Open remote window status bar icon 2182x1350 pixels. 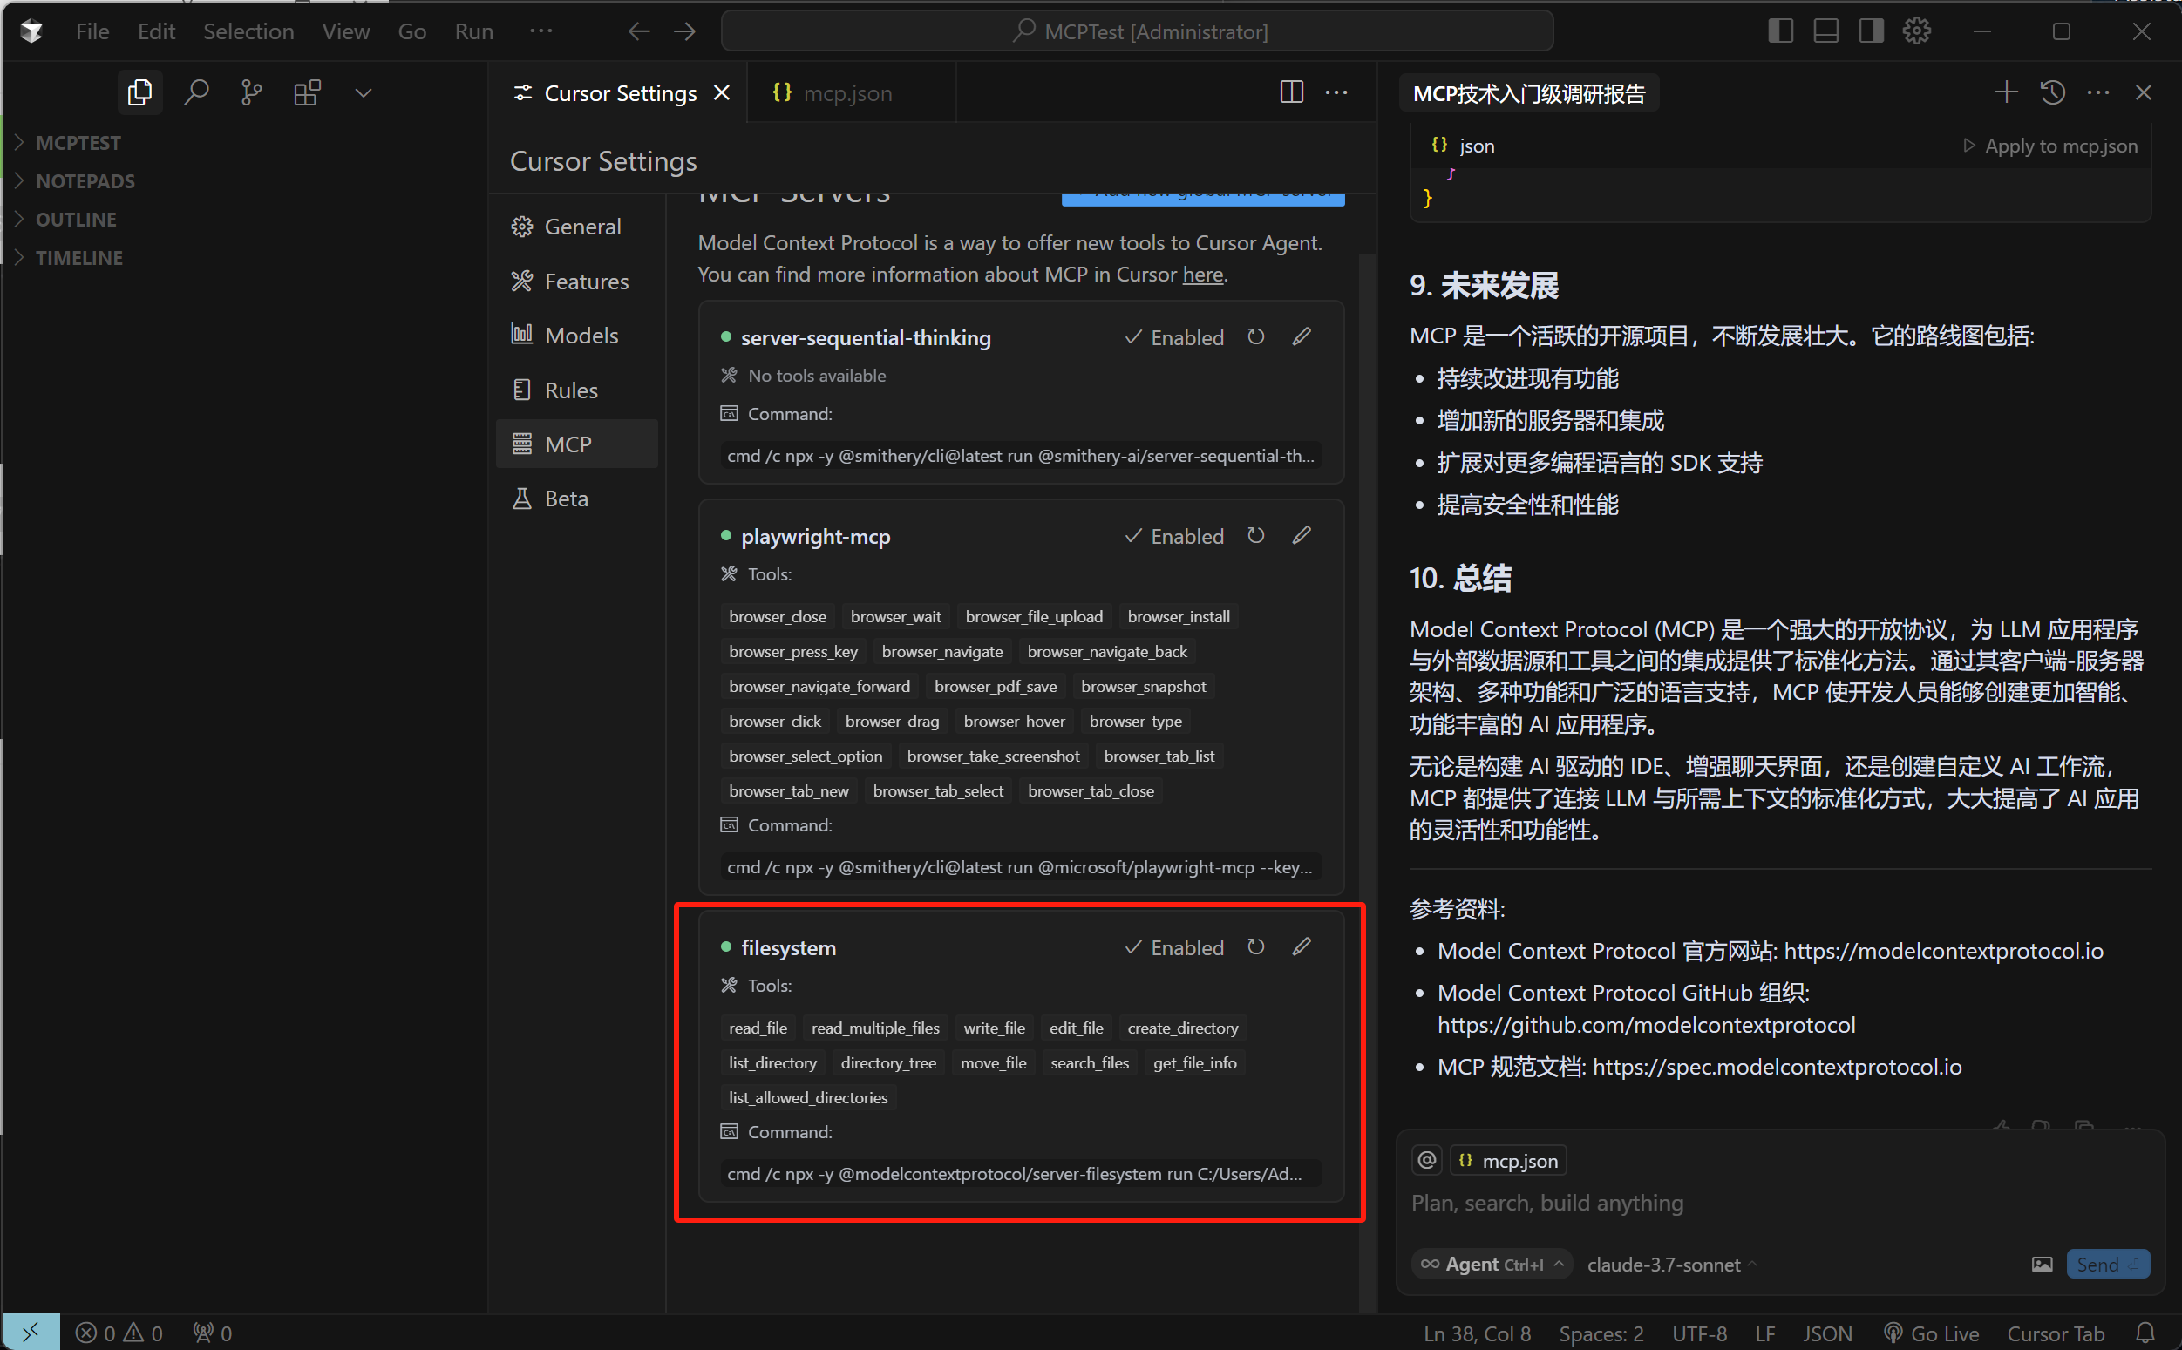[x=31, y=1333]
